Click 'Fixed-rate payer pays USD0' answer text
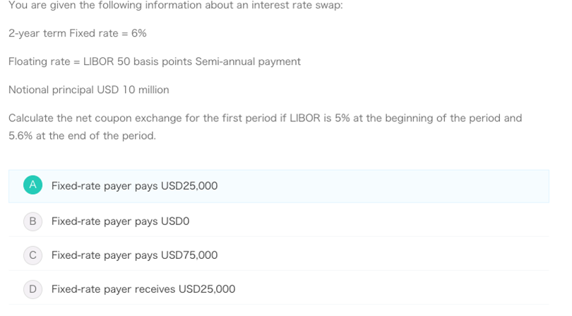572x316 pixels. 120,221
